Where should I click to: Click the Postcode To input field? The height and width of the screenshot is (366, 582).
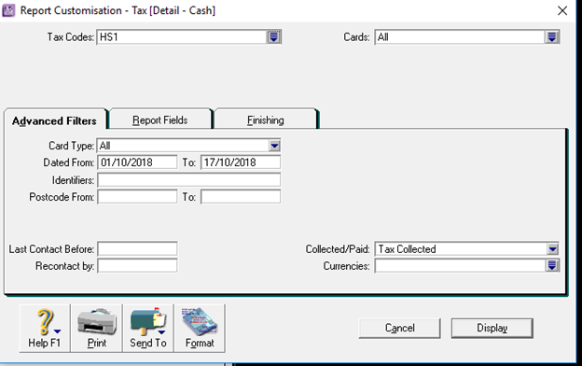[241, 197]
